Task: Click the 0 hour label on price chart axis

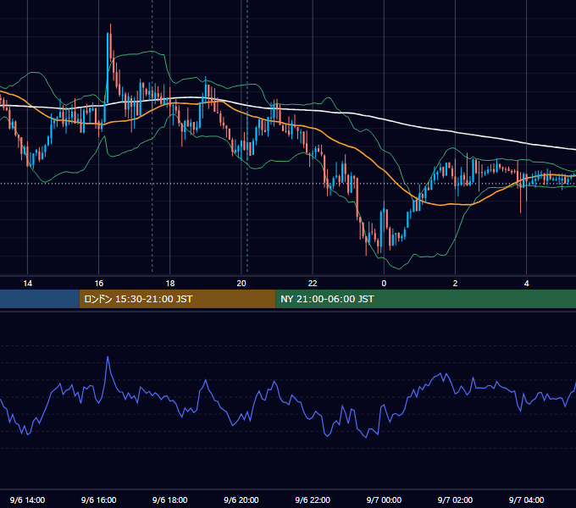Action: pyautogui.click(x=384, y=284)
